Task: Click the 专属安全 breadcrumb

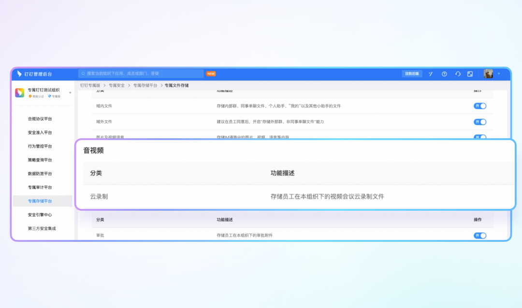Action: pos(116,85)
